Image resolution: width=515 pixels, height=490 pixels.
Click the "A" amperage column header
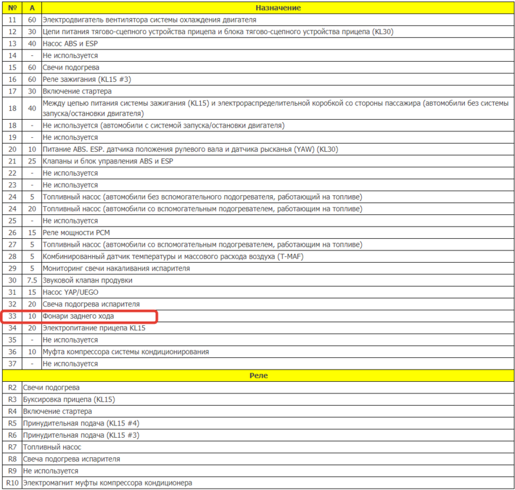click(32, 8)
